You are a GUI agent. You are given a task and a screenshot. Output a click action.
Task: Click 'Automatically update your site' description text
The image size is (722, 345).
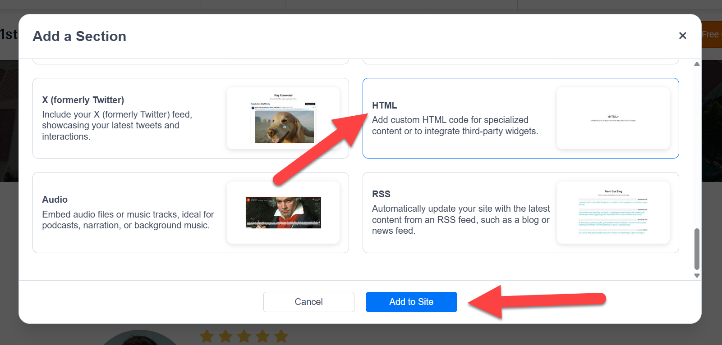click(461, 220)
